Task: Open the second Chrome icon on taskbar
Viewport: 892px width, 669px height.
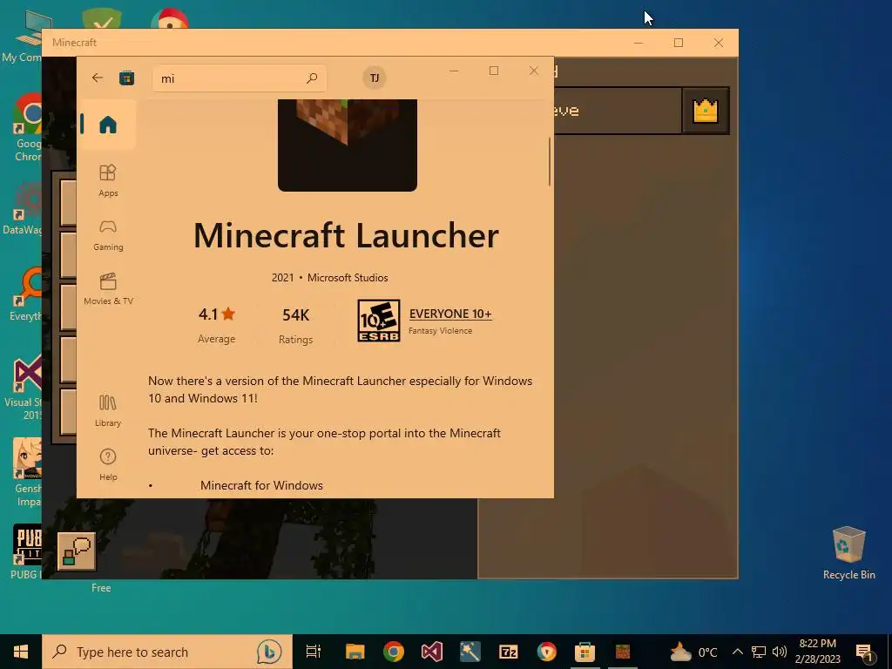Action: (x=546, y=652)
